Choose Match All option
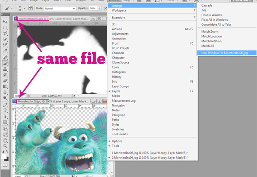This screenshot has width=257, height=177. pos(227,46)
